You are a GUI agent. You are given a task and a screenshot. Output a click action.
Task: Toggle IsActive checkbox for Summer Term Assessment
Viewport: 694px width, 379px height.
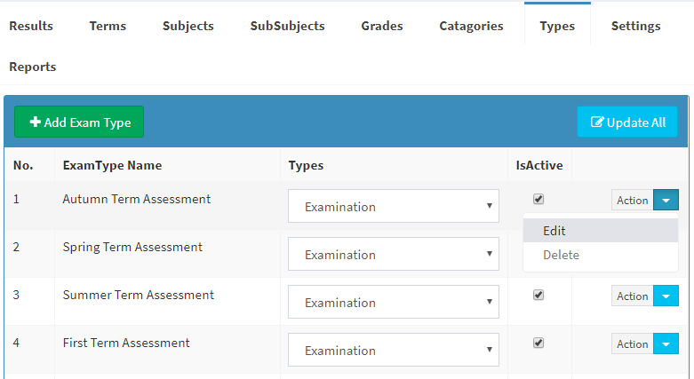[x=538, y=295]
